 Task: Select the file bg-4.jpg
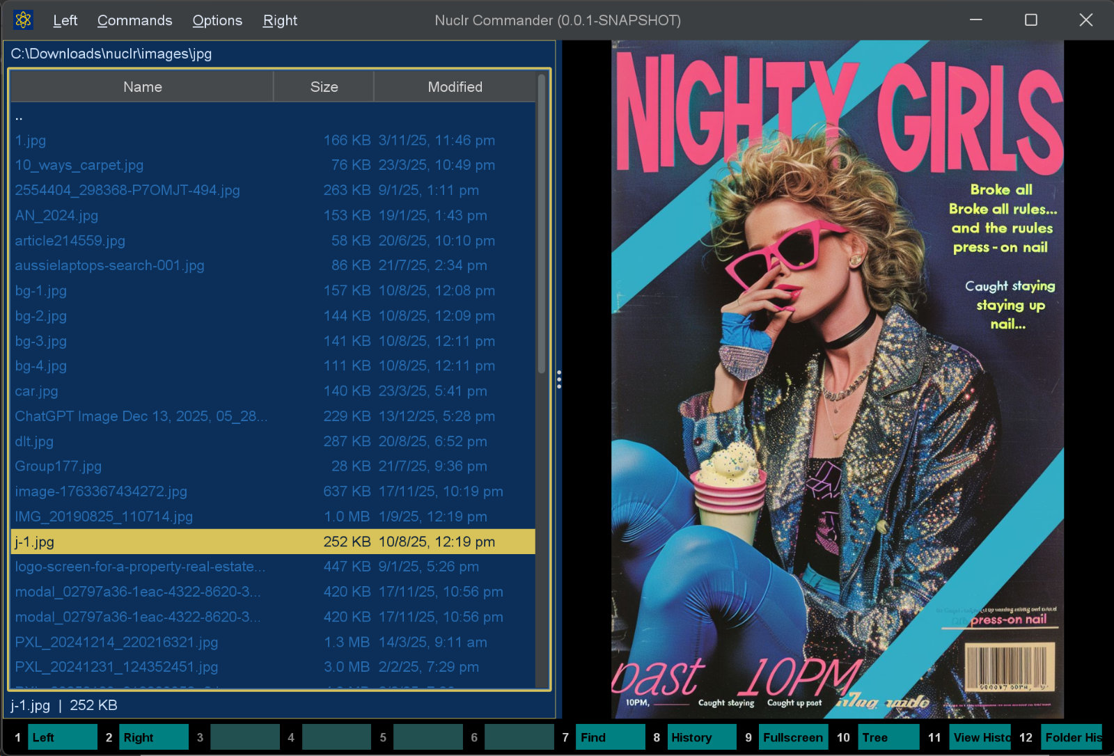tap(273, 366)
